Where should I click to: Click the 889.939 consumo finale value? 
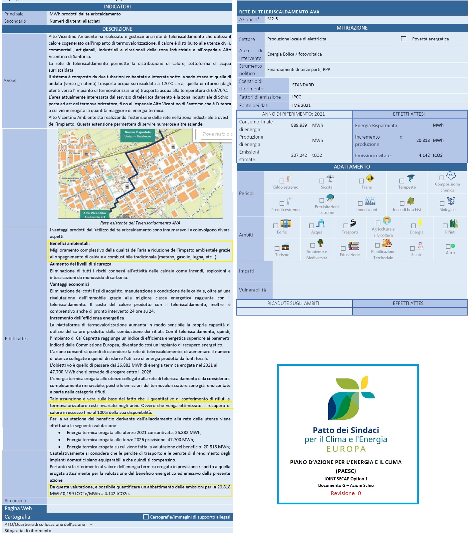point(299,125)
